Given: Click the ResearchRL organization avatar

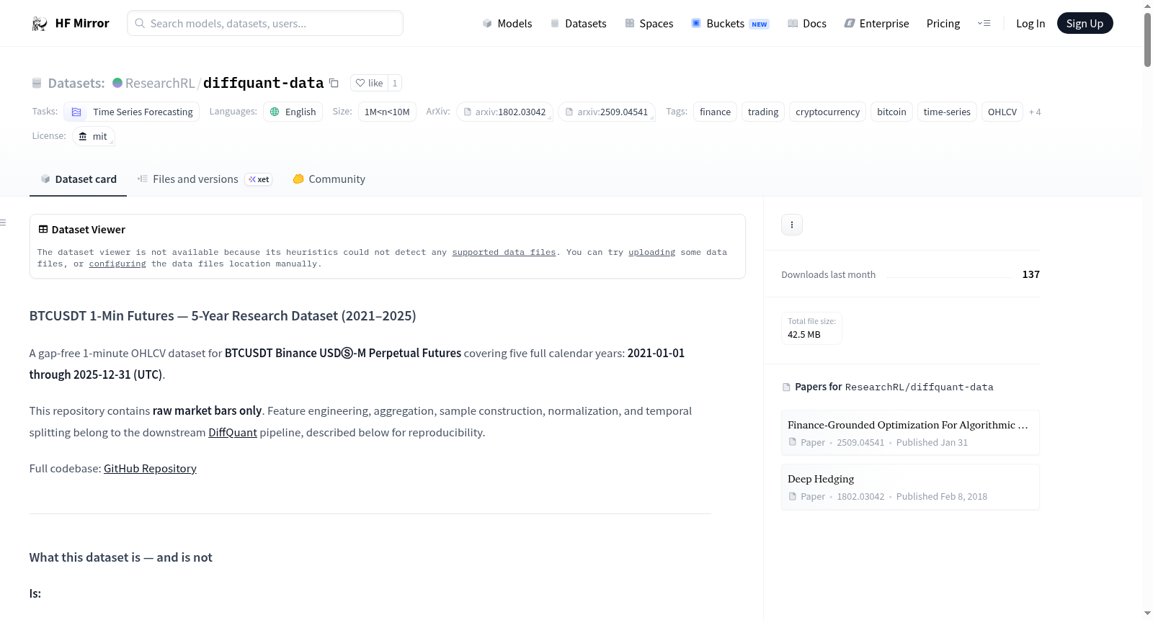Looking at the screenshot, I should [x=117, y=83].
